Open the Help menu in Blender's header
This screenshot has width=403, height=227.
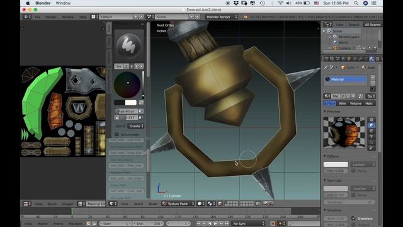pos(82,17)
